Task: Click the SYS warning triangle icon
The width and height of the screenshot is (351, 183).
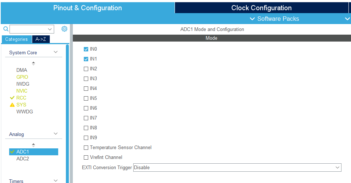Action: [x=12, y=105]
